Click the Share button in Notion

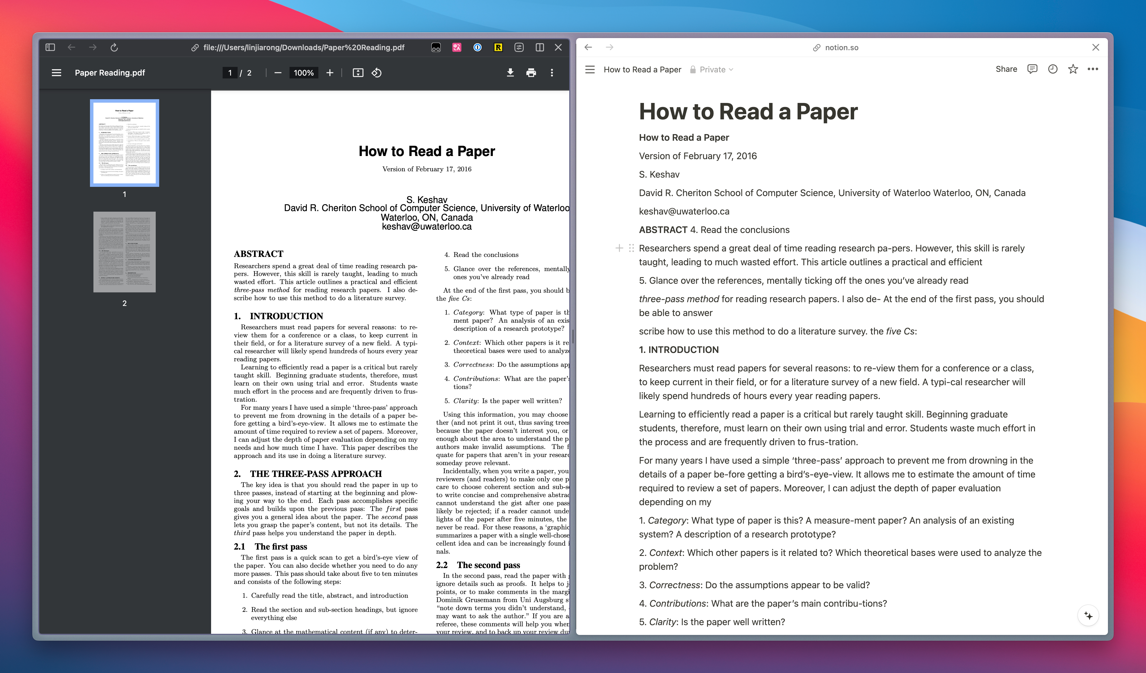(1006, 69)
